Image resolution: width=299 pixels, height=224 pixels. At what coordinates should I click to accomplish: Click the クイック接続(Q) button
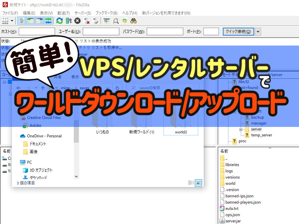tap(238, 32)
